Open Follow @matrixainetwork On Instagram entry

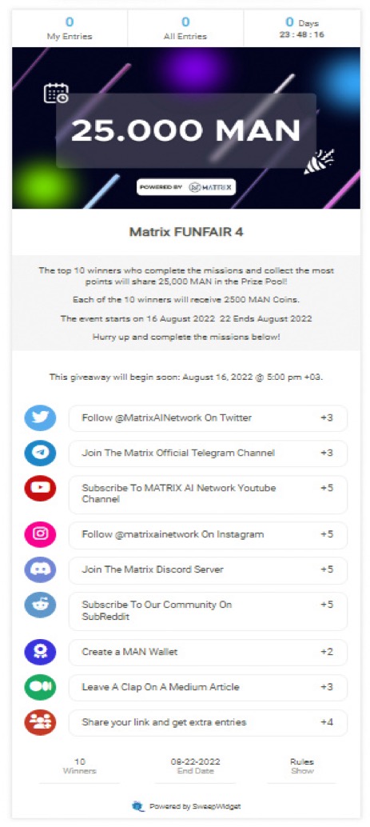tap(209, 535)
